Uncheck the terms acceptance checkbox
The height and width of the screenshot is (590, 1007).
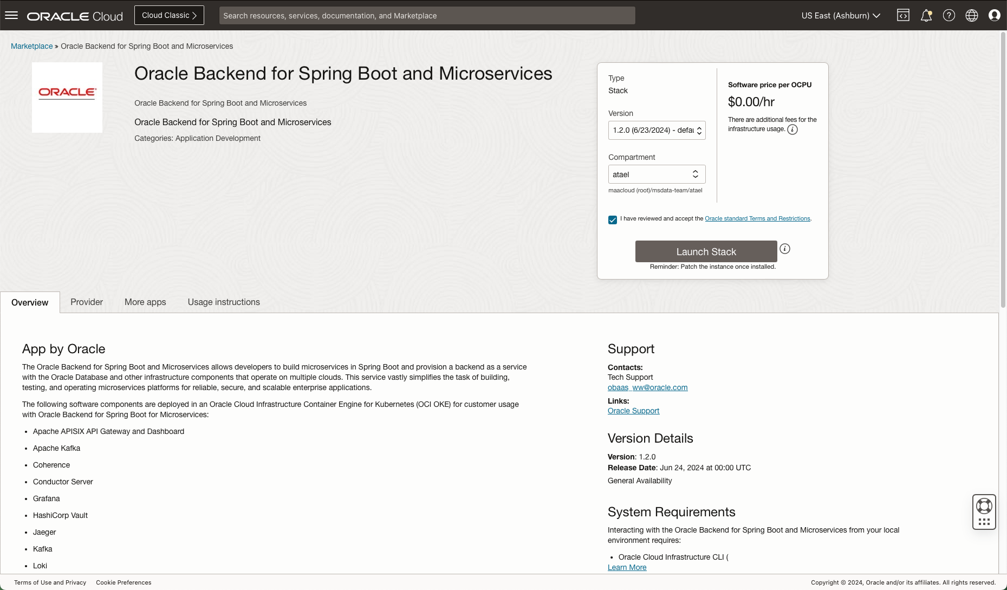(613, 219)
